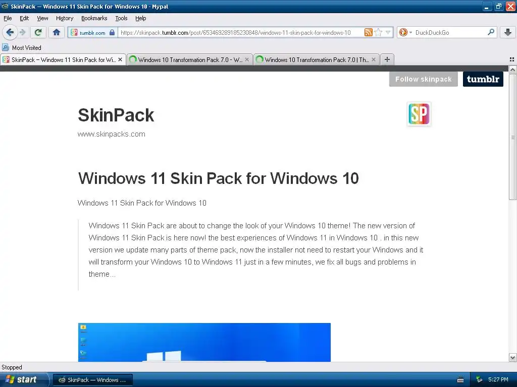The image size is (517, 387).
Task: Open the downloads arrow button
Action: point(508,32)
